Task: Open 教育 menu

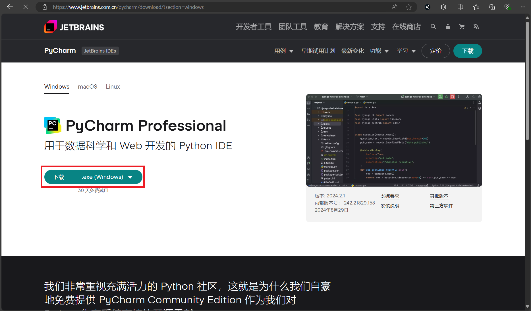Action: pos(321,27)
